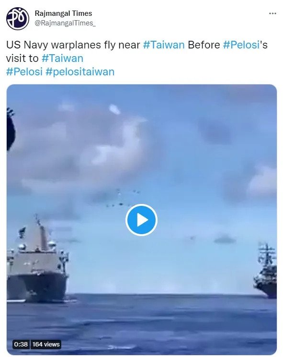Click the dark object at video's top-left corner
Image resolution: width=283 pixels, height=357 pixels.
click(x=11, y=129)
